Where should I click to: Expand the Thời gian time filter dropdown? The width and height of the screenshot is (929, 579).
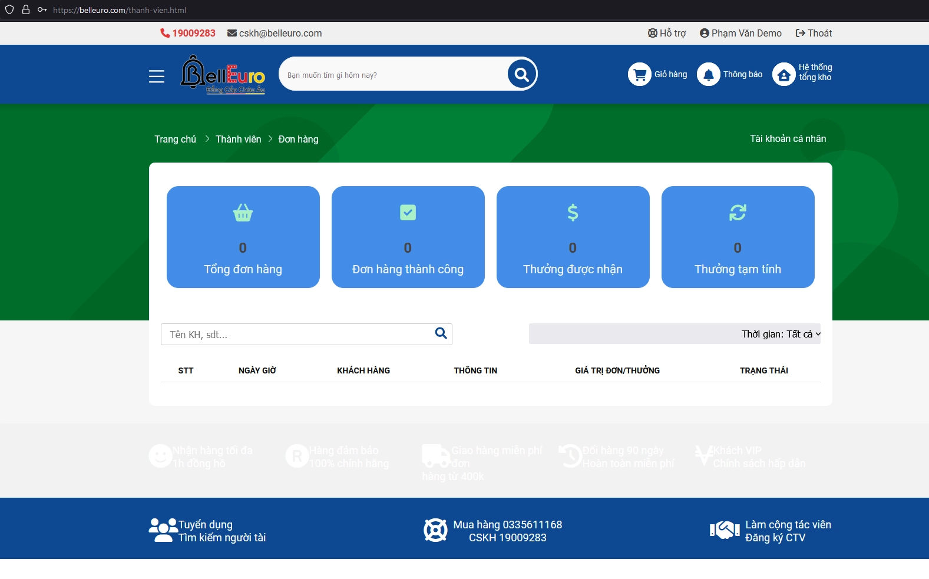[x=781, y=334]
